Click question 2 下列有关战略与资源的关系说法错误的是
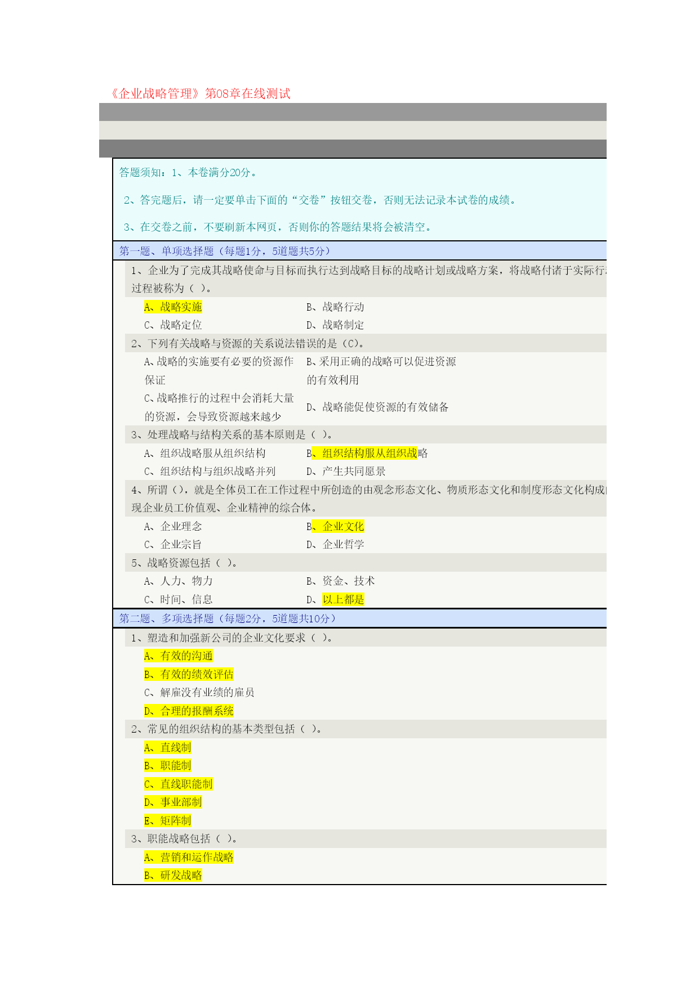 pos(249,343)
